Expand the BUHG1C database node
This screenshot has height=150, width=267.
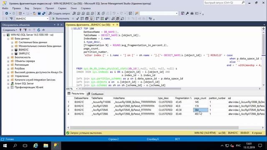click(12, 50)
